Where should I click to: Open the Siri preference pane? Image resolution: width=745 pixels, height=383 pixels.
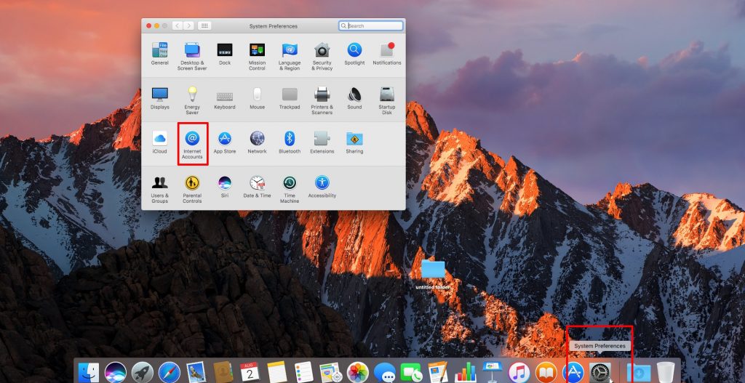tap(225, 187)
